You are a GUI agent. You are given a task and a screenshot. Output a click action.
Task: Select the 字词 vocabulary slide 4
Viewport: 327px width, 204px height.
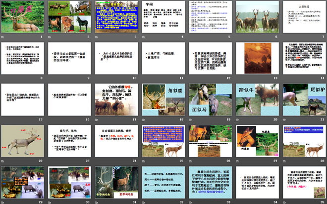click(x=163, y=17)
